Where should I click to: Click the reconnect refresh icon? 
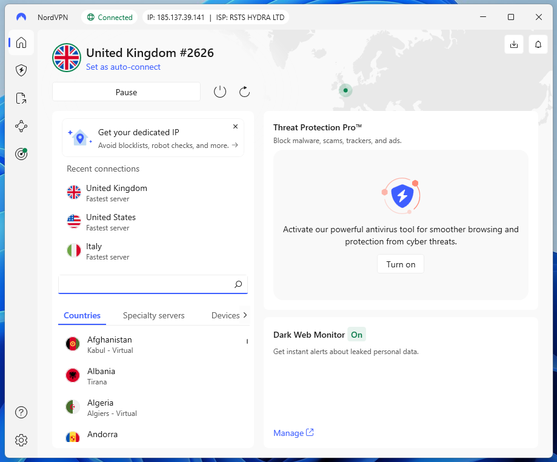click(x=244, y=92)
